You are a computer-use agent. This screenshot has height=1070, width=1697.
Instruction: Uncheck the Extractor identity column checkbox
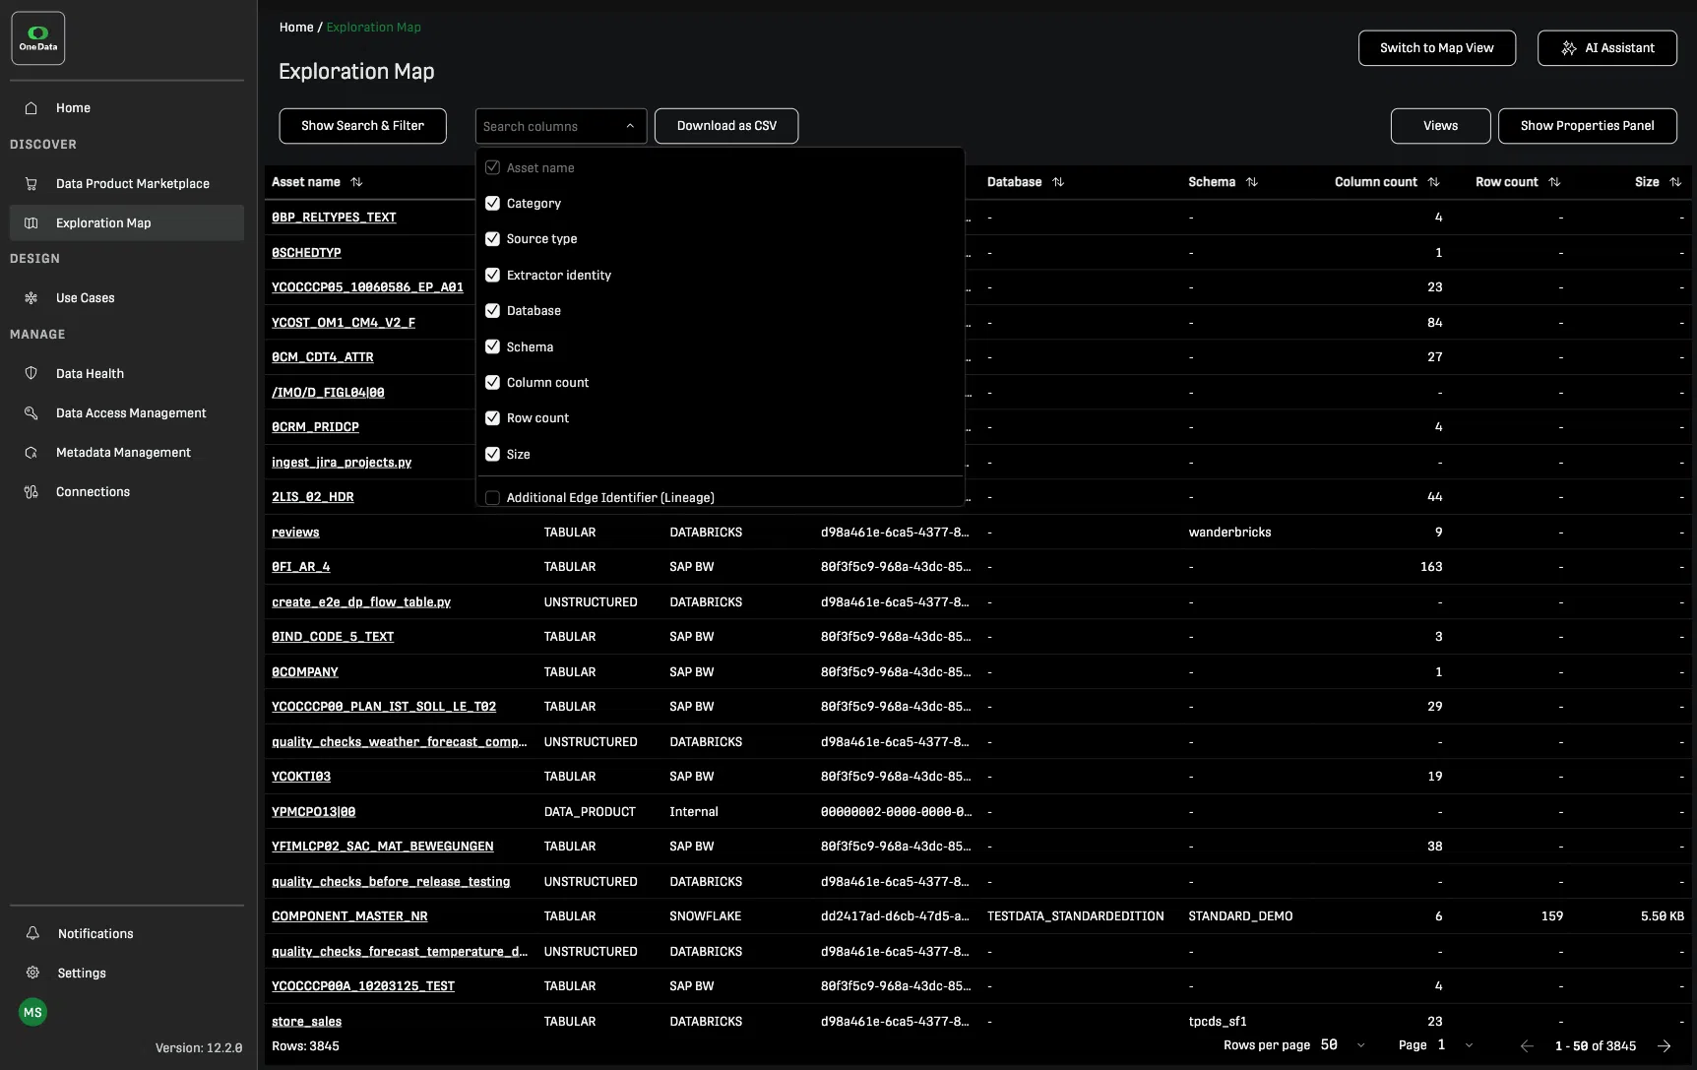pyautogui.click(x=492, y=276)
